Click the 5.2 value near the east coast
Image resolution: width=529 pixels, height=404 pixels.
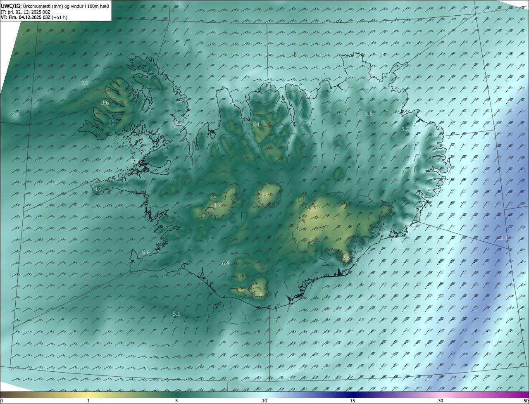point(405,129)
